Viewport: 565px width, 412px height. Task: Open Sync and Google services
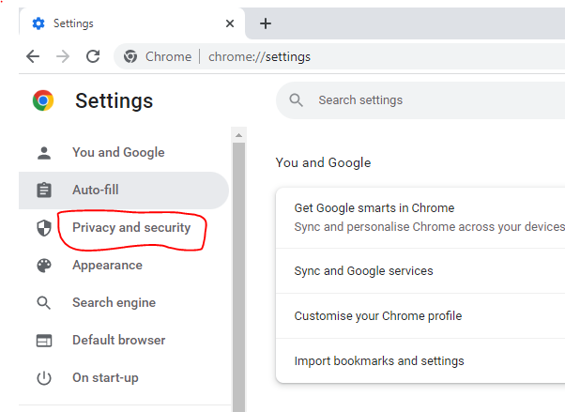point(420,270)
